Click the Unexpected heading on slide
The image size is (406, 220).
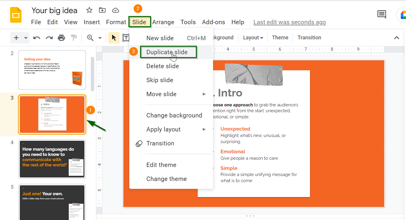click(x=235, y=129)
